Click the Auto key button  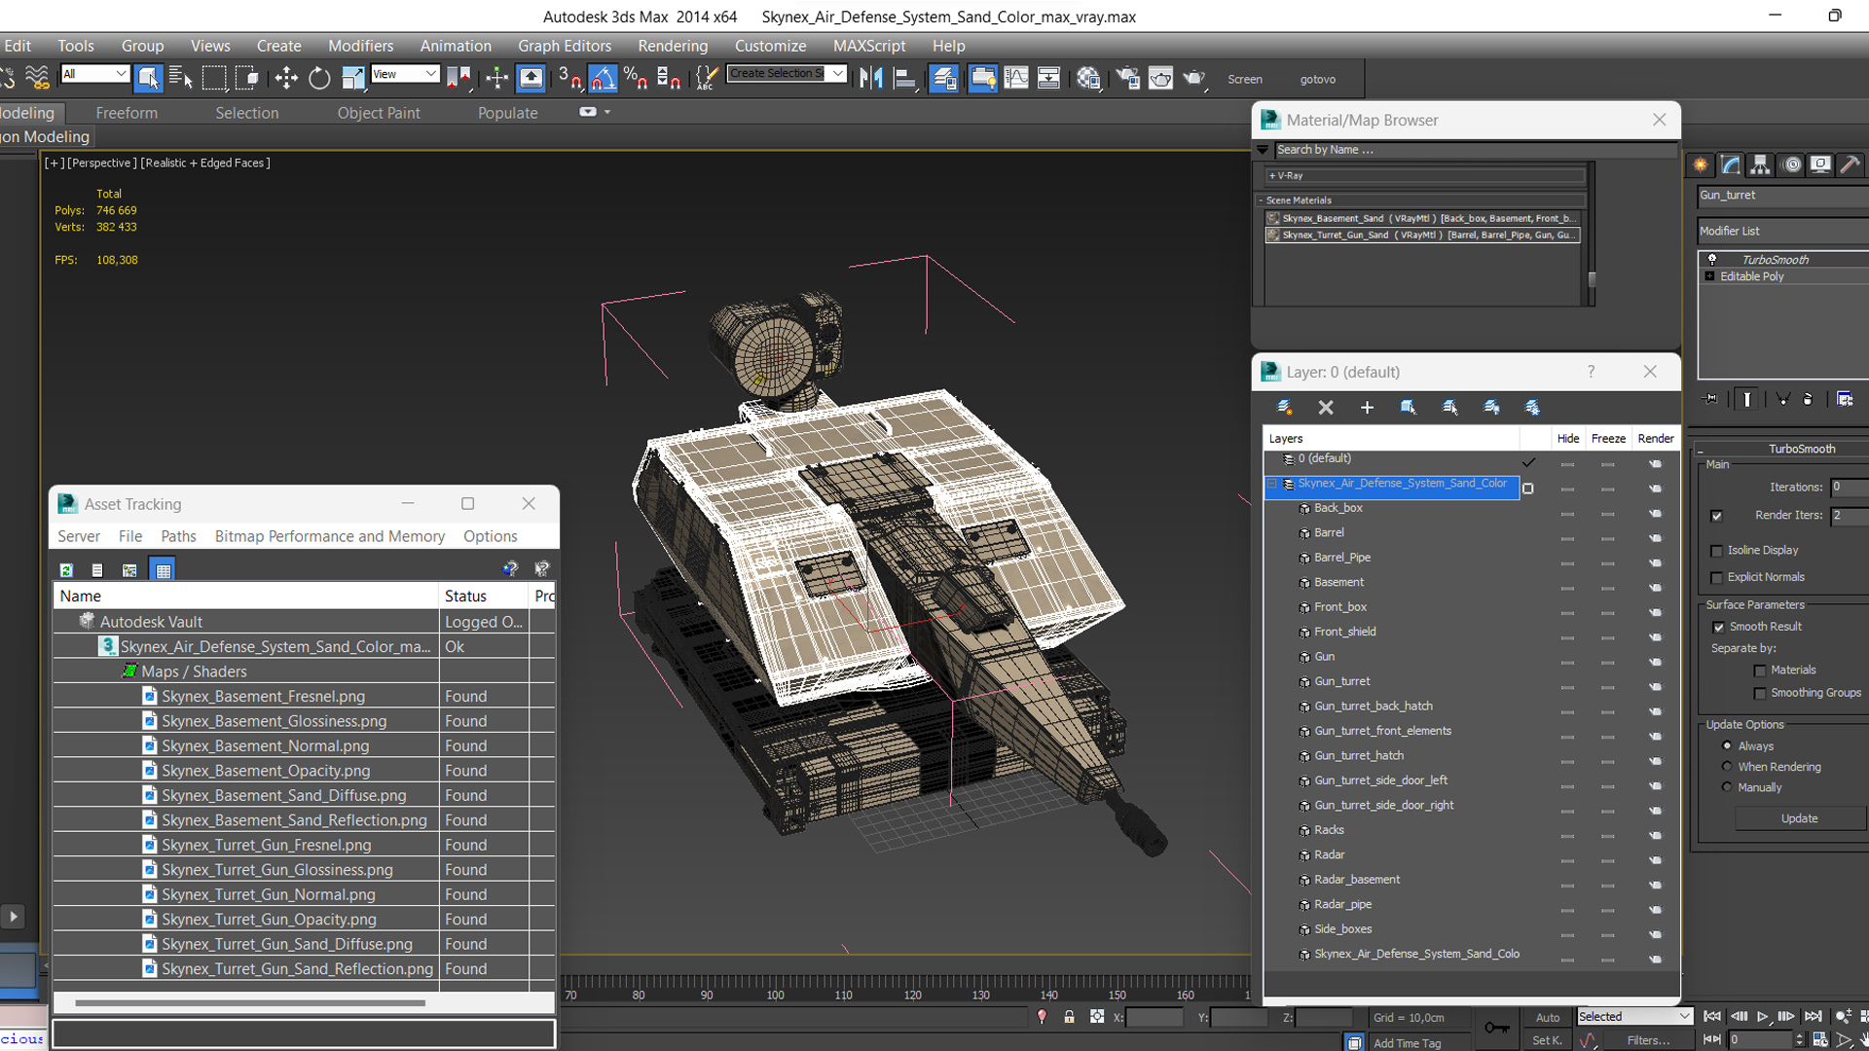coord(1548,1017)
